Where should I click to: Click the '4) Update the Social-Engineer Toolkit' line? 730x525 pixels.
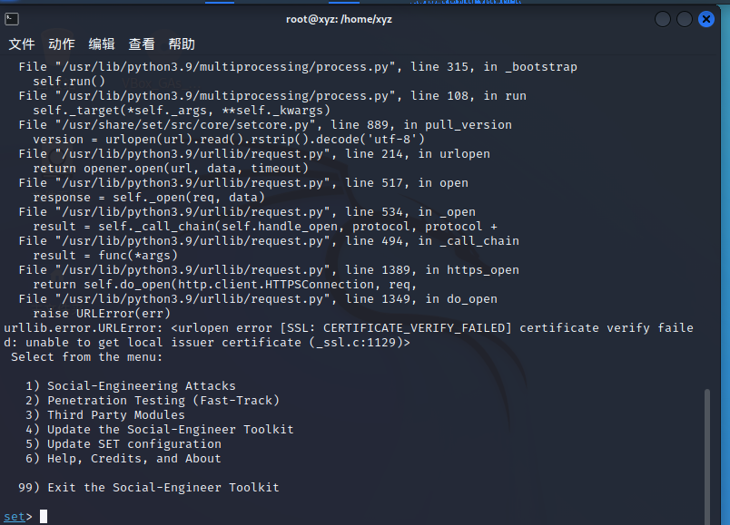click(x=160, y=429)
